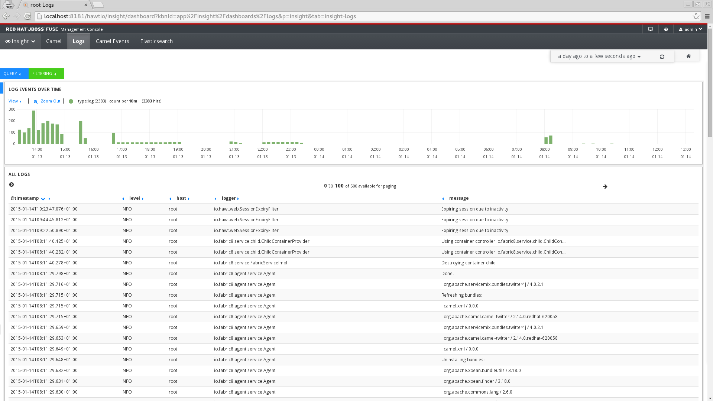Click the org.apache.xbean.bundleutils / 3.18.0 message

pos(482,371)
